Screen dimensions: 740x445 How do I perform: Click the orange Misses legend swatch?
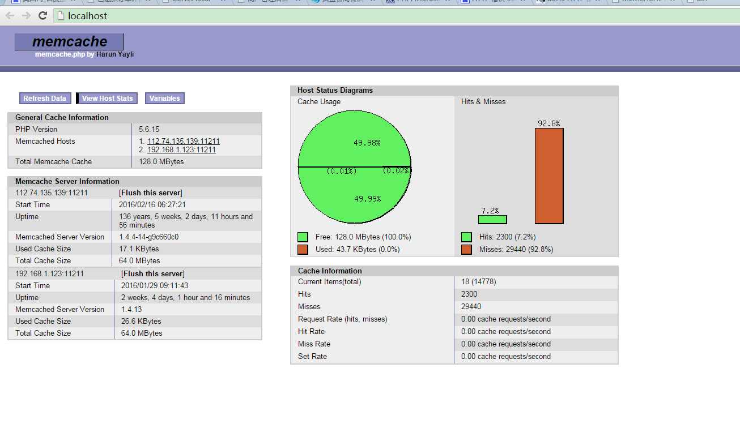[467, 249]
